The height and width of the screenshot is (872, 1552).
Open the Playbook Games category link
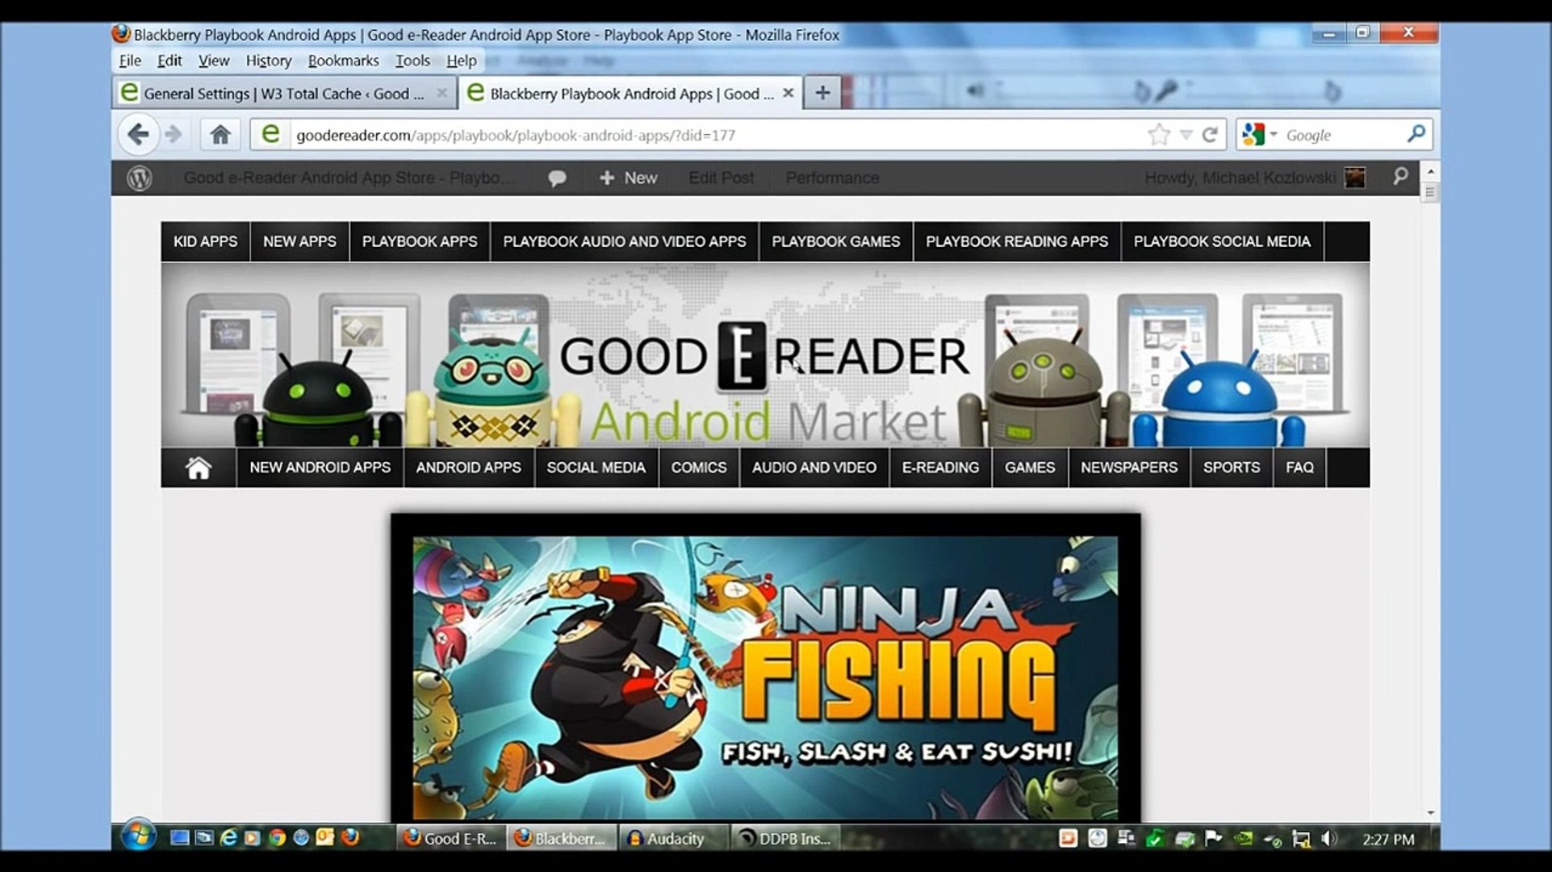[835, 241]
